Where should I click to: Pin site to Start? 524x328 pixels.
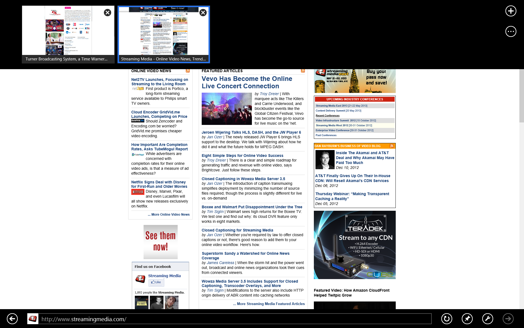click(x=467, y=319)
